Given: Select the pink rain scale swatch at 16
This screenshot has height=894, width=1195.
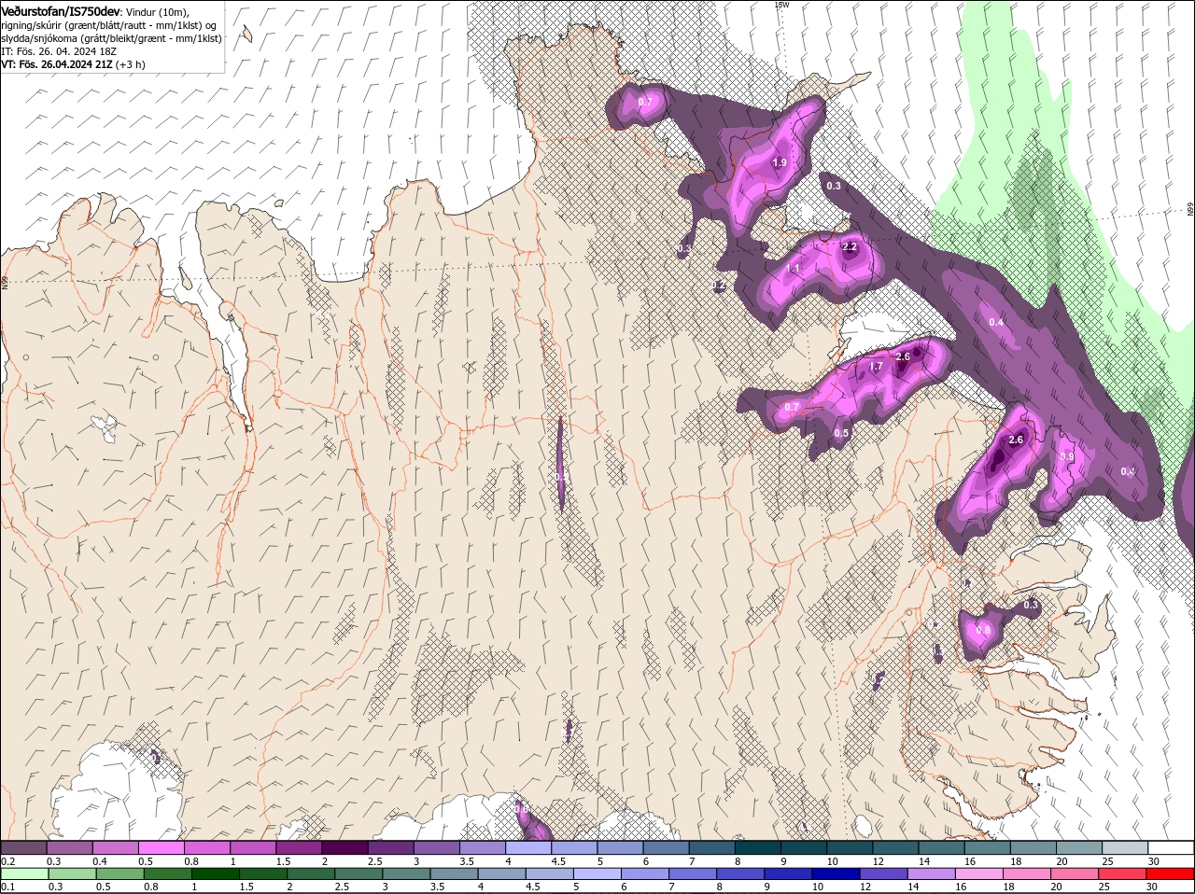Looking at the screenshot, I should tap(980, 874).
